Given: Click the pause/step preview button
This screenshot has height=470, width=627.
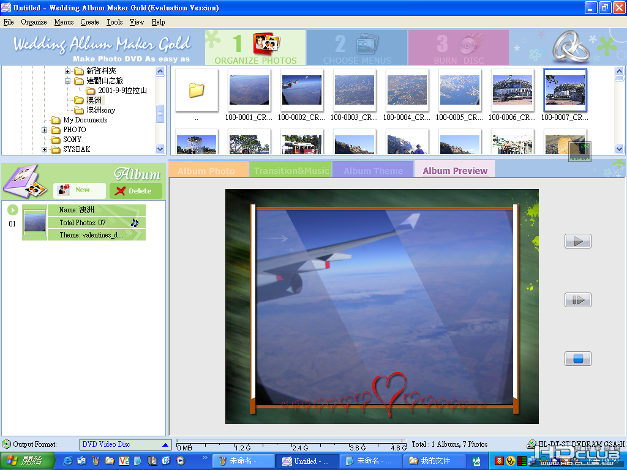Looking at the screenshot, I should click(x=577, y=300).
